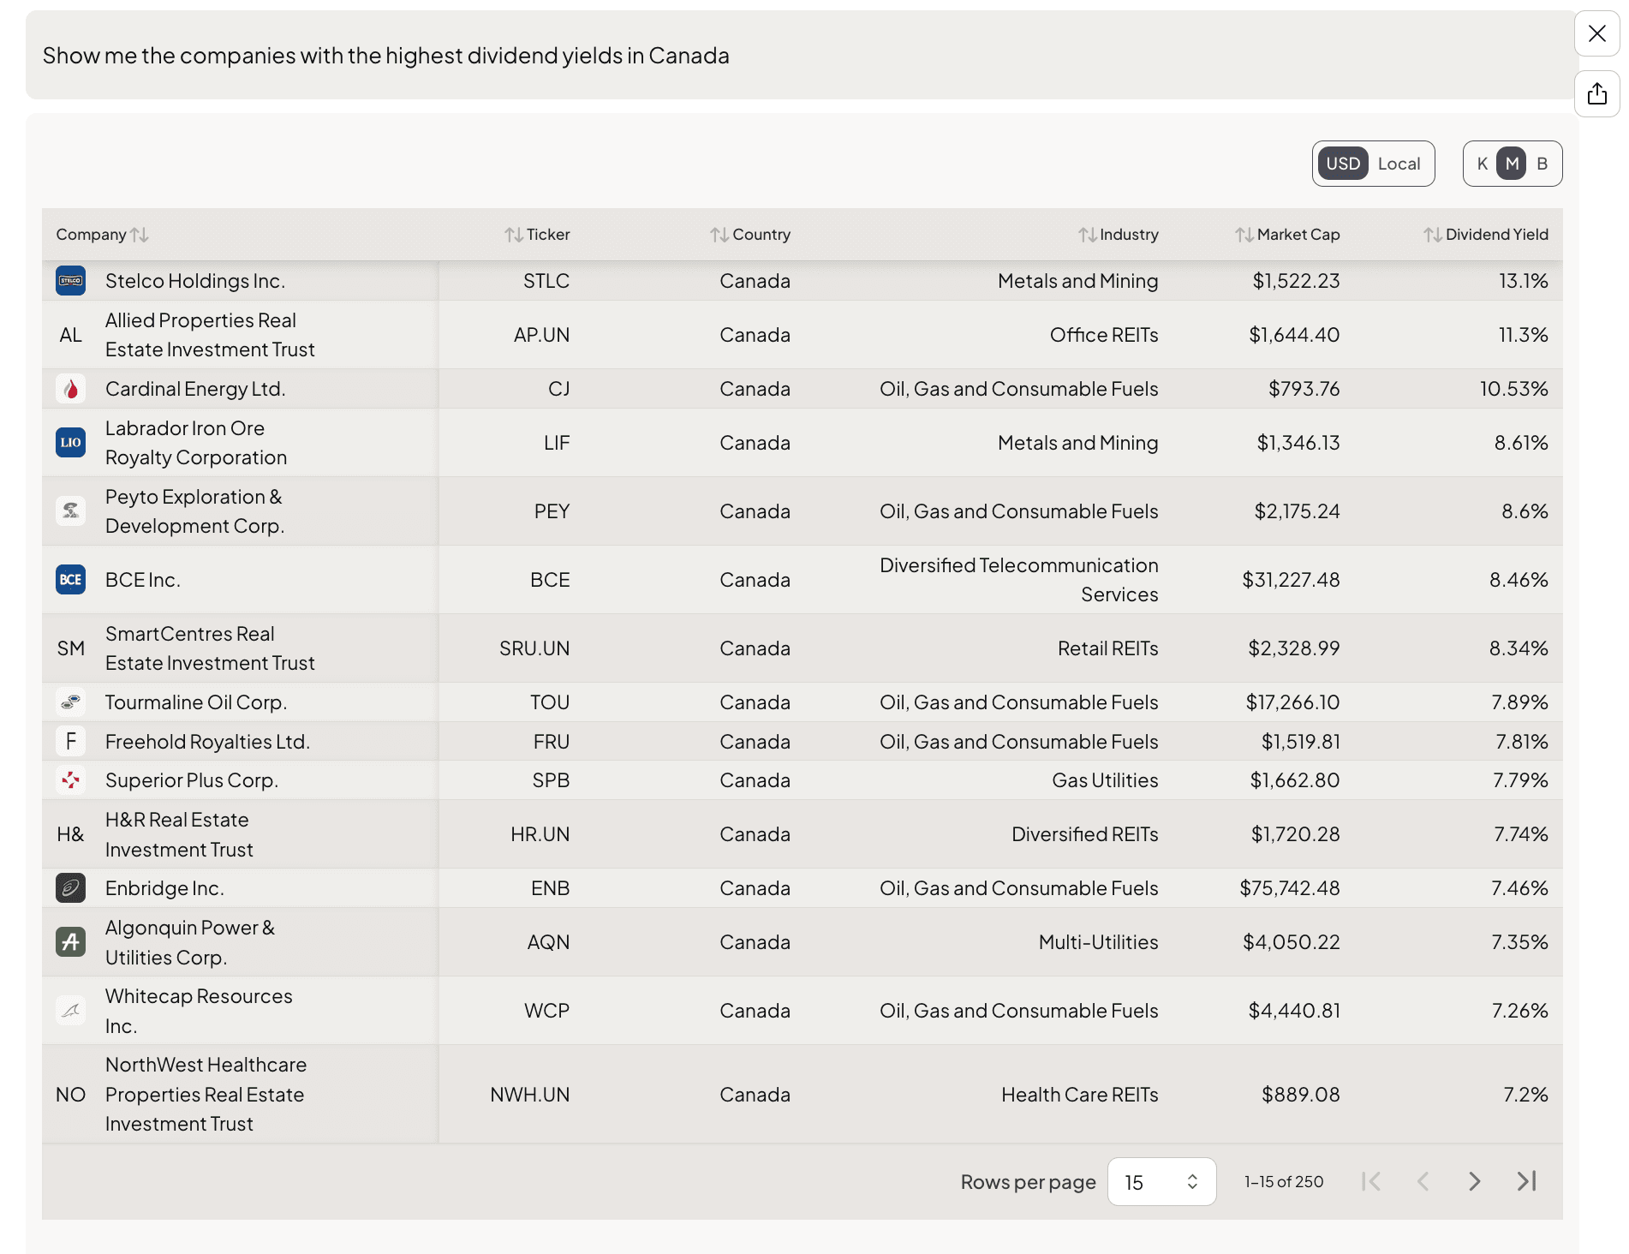Click industry Health Care REITs
Viewport: 1629px width, 1254px height.
coord(1080,1095)
